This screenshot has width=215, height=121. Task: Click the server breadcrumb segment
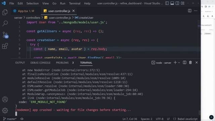coord(18,18)
